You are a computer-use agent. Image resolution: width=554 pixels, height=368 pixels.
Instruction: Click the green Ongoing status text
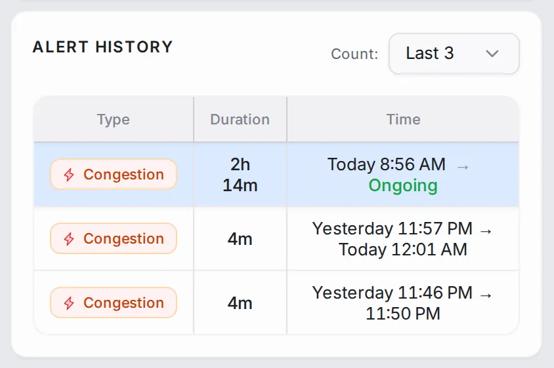[x=403, y=185]
